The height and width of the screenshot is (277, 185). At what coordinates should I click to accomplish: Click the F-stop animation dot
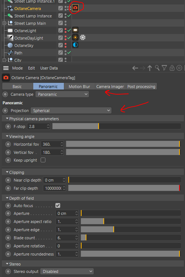(x=8, y=126)
